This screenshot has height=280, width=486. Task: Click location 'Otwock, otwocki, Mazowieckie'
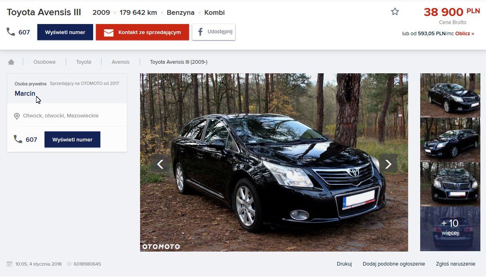coord(61,116)
